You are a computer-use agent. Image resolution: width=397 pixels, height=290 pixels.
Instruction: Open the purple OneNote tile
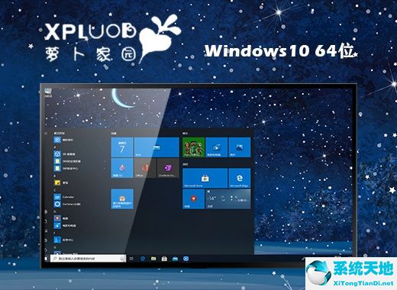[x=168, y=168]
